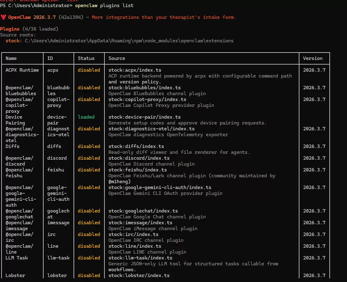
Task: Click the 'stock:acpx/index.ts' source path
Action: [x=134, y=70]
